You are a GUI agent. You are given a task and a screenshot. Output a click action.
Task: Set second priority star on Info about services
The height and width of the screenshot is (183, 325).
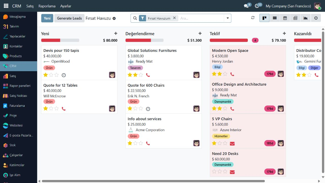[135, 143]
